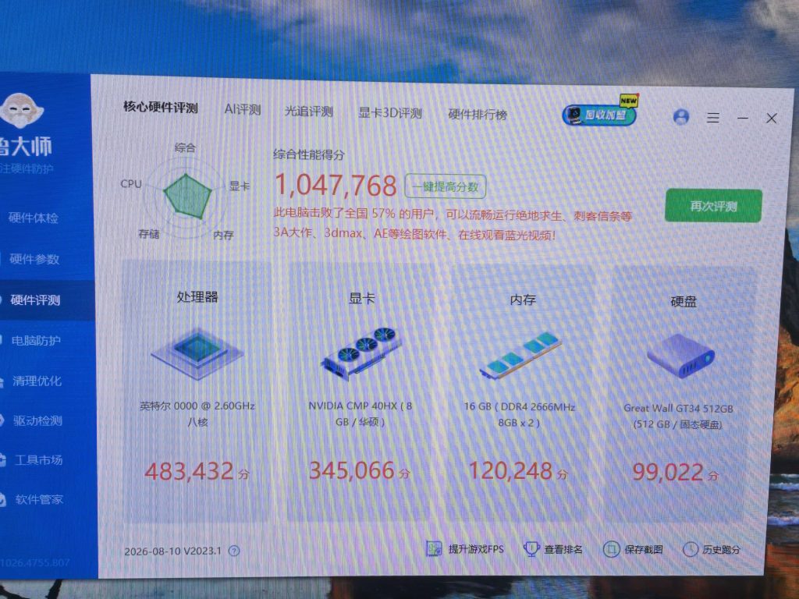
Task: Select 硬件评测 in the sidebar
Action: [x=34, y=300]
